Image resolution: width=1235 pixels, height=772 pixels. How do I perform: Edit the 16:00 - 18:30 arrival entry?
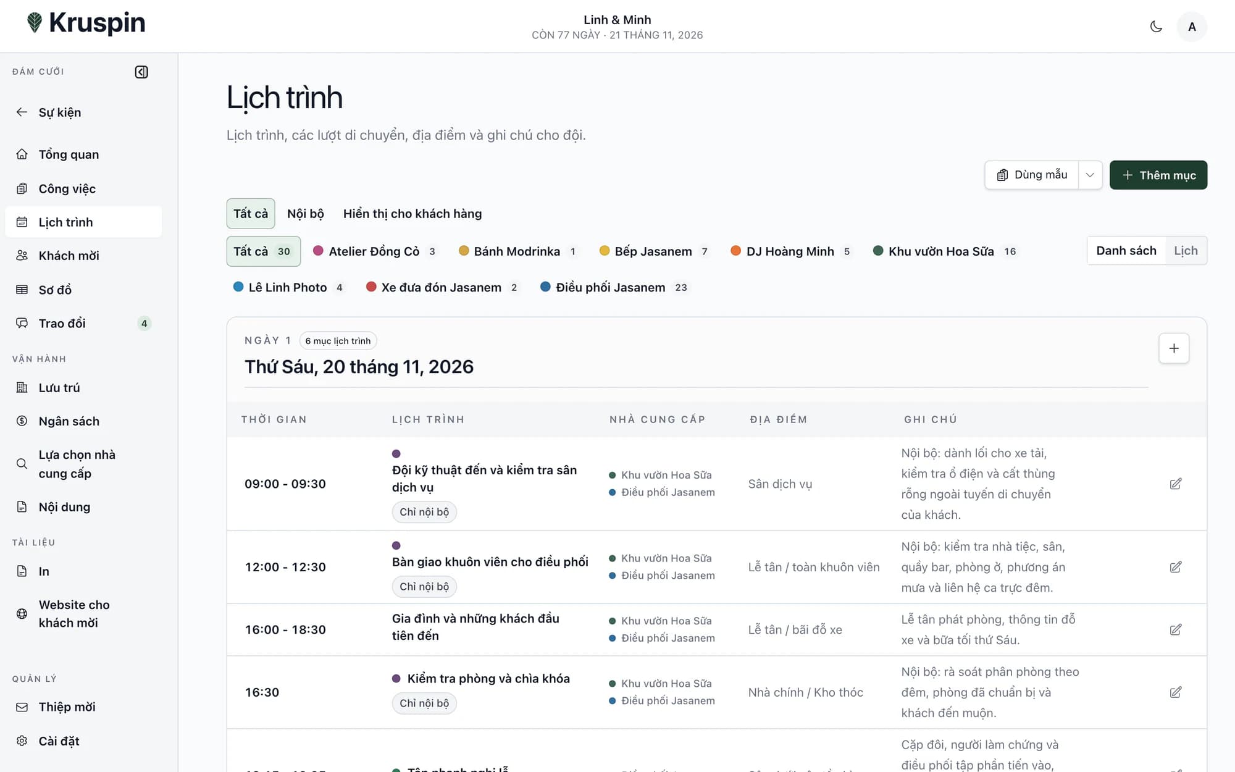pos(1176,629)
